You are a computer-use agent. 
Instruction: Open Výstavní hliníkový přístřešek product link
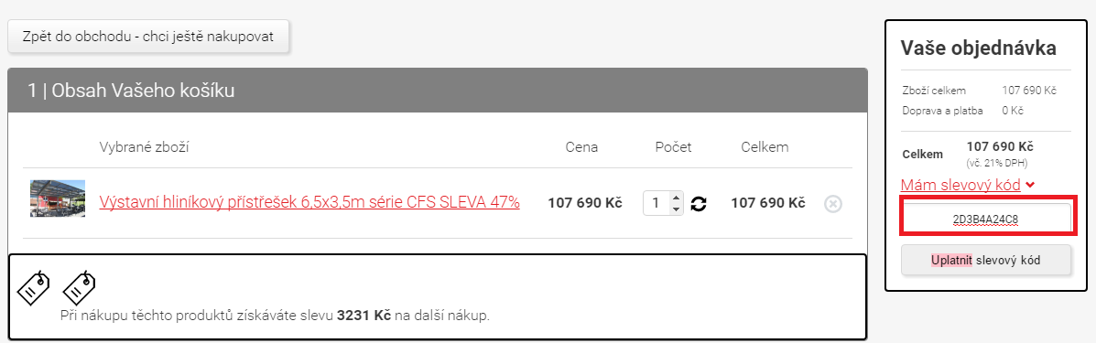coord(309,202)
